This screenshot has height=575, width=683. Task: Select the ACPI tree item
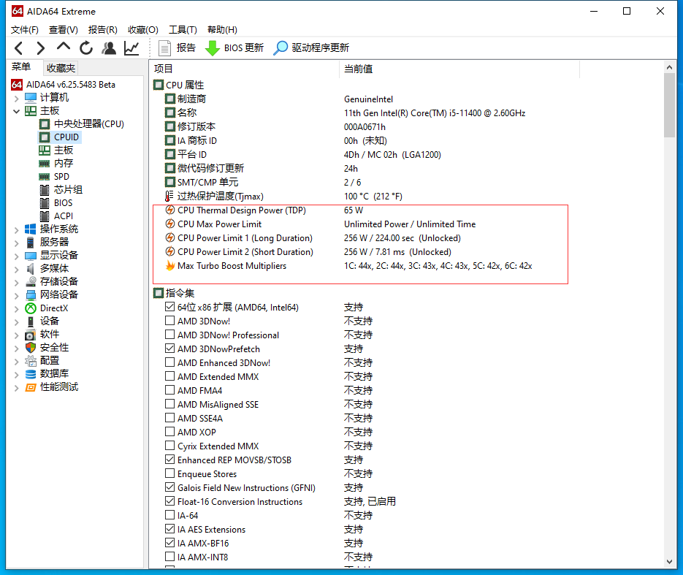[x=63, y=216]
